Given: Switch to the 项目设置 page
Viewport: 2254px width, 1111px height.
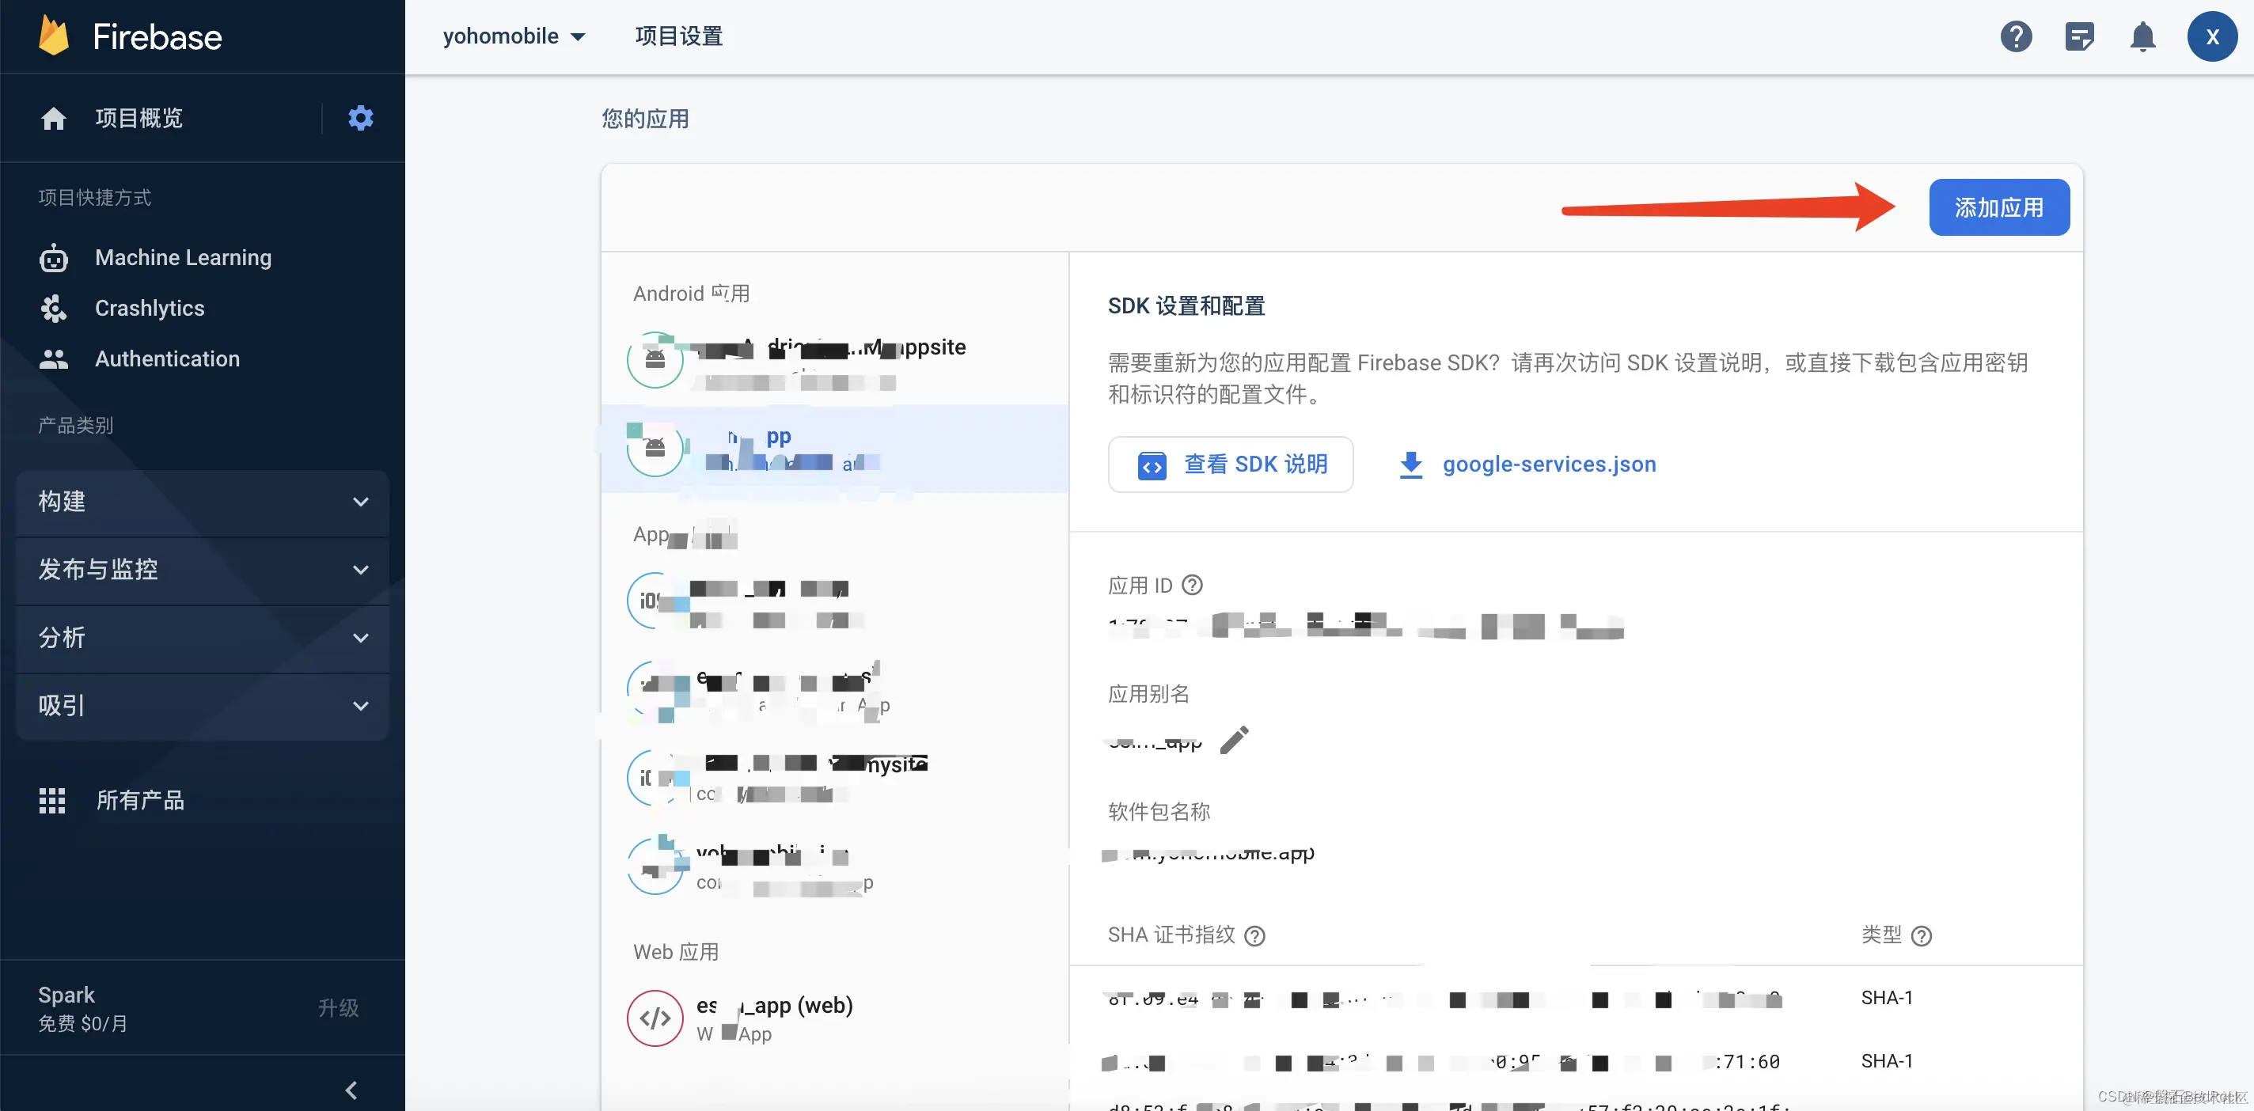Looking at the screenshot, I should click(x=677, y=36).
